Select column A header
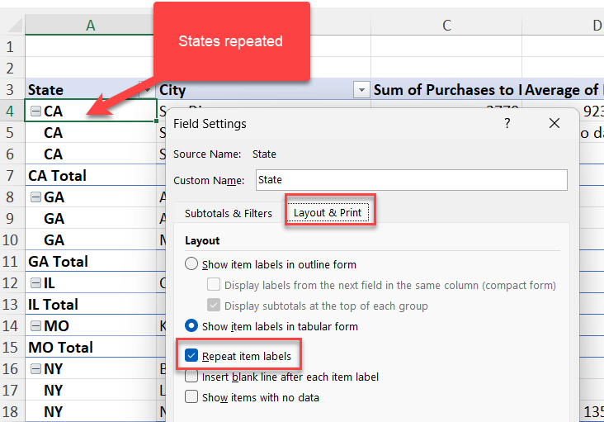The image size is (604, 422). pyautogui.click(x=90, y=26)
